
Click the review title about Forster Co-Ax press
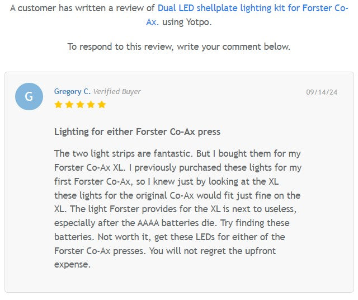pos(137,132)
